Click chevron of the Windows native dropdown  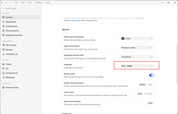(x=151, y=48)
